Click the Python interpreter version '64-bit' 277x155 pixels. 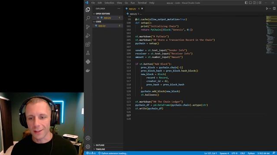pyautogui.click(x=264, y=153)
